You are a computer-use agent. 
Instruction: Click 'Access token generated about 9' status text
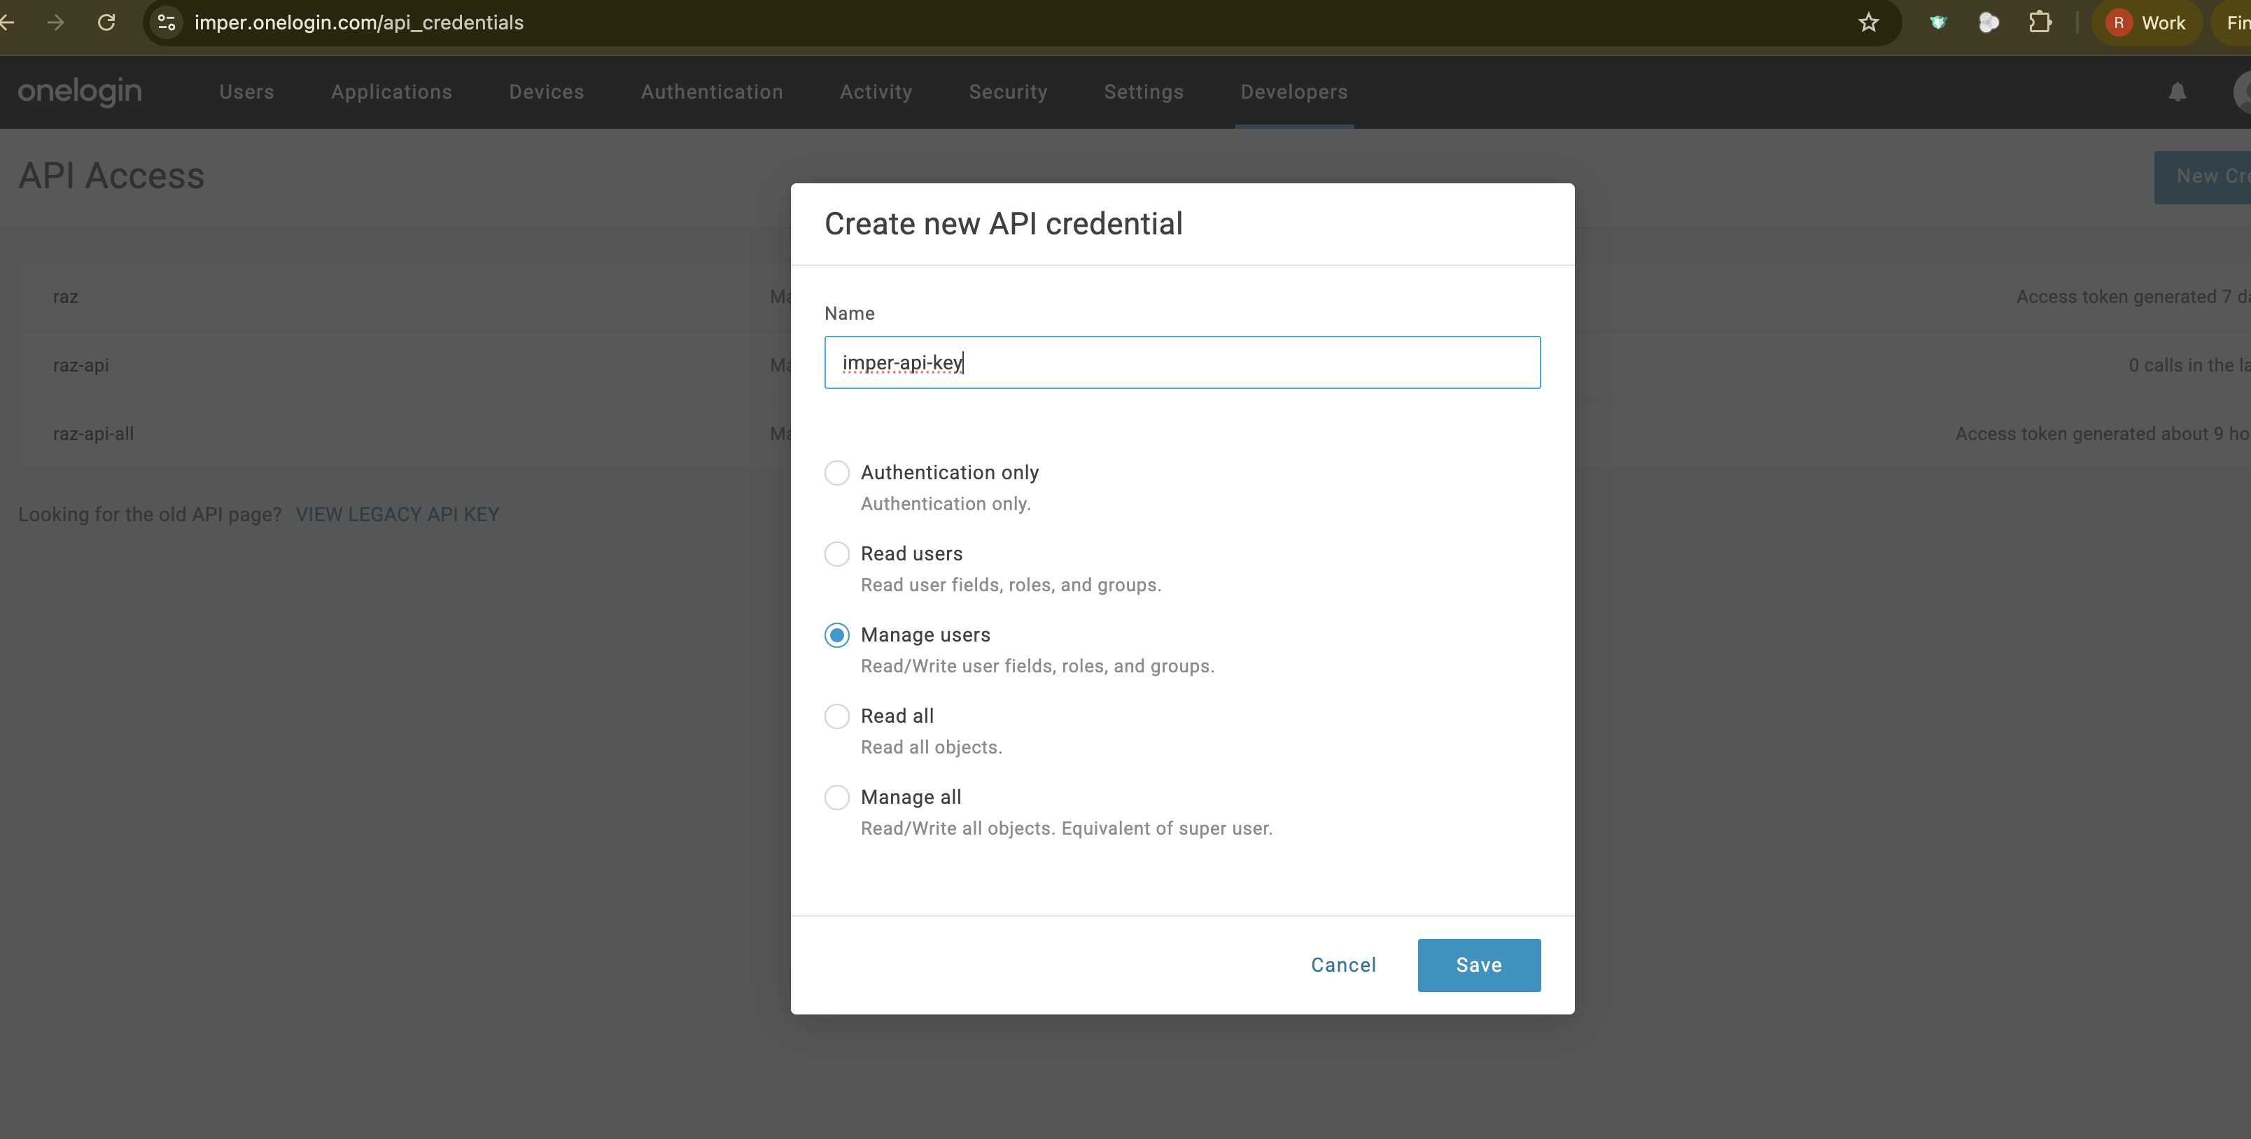2089,434
